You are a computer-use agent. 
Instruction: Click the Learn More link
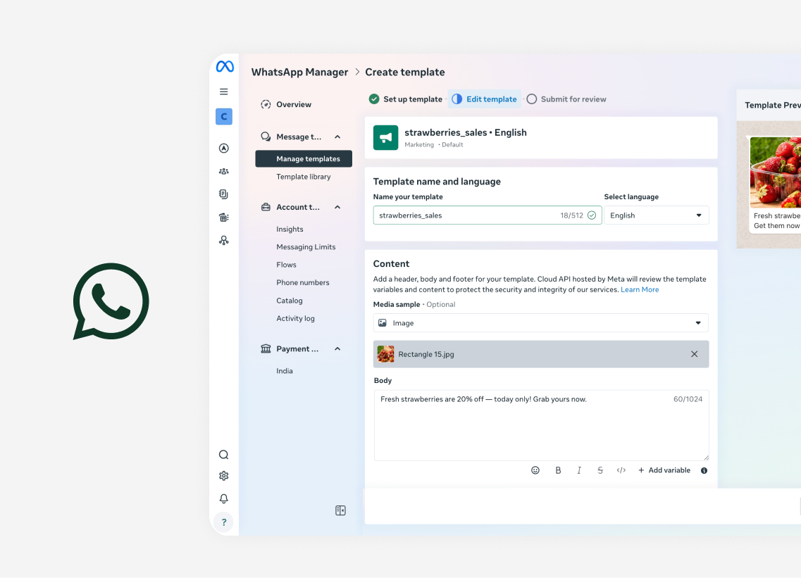pos(640,290)
